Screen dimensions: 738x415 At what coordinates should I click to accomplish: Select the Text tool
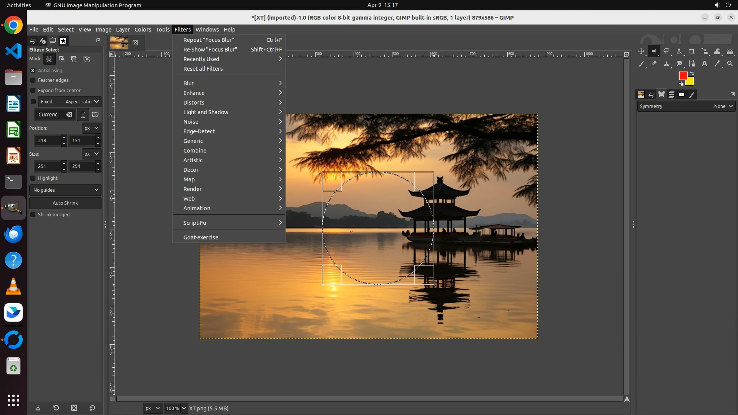705,64
